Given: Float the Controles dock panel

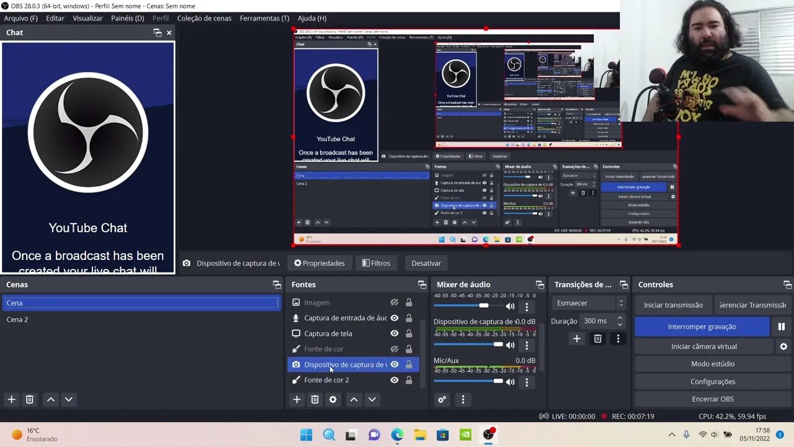Looking at the screenshot, I should tap(787, 284).
